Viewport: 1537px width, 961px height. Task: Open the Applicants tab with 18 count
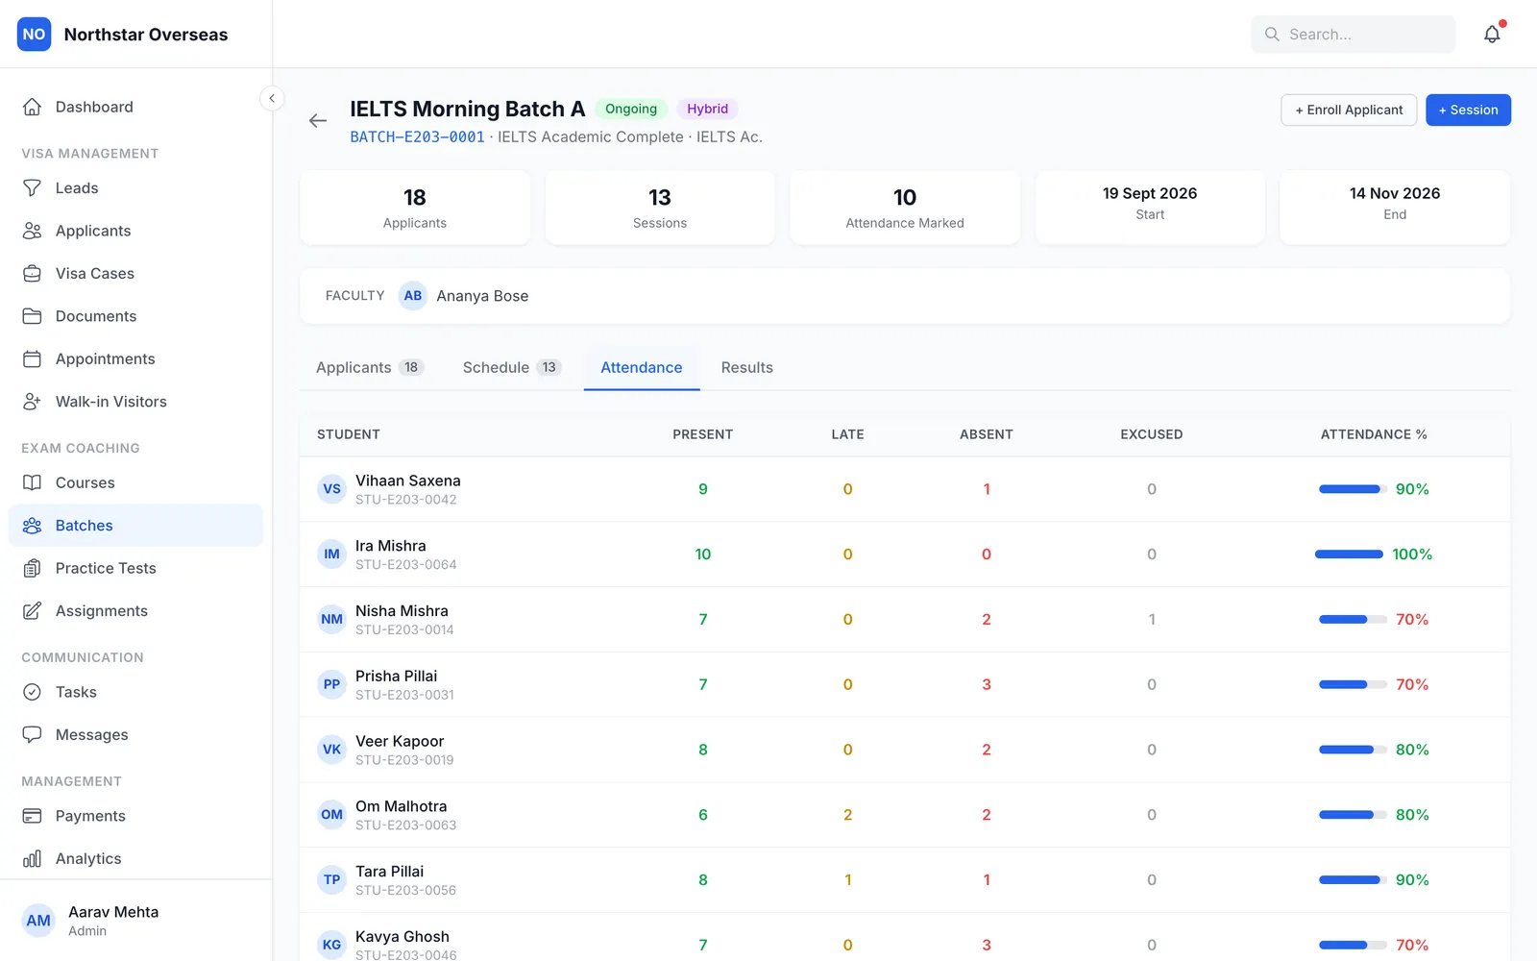[x=370, y=368]
